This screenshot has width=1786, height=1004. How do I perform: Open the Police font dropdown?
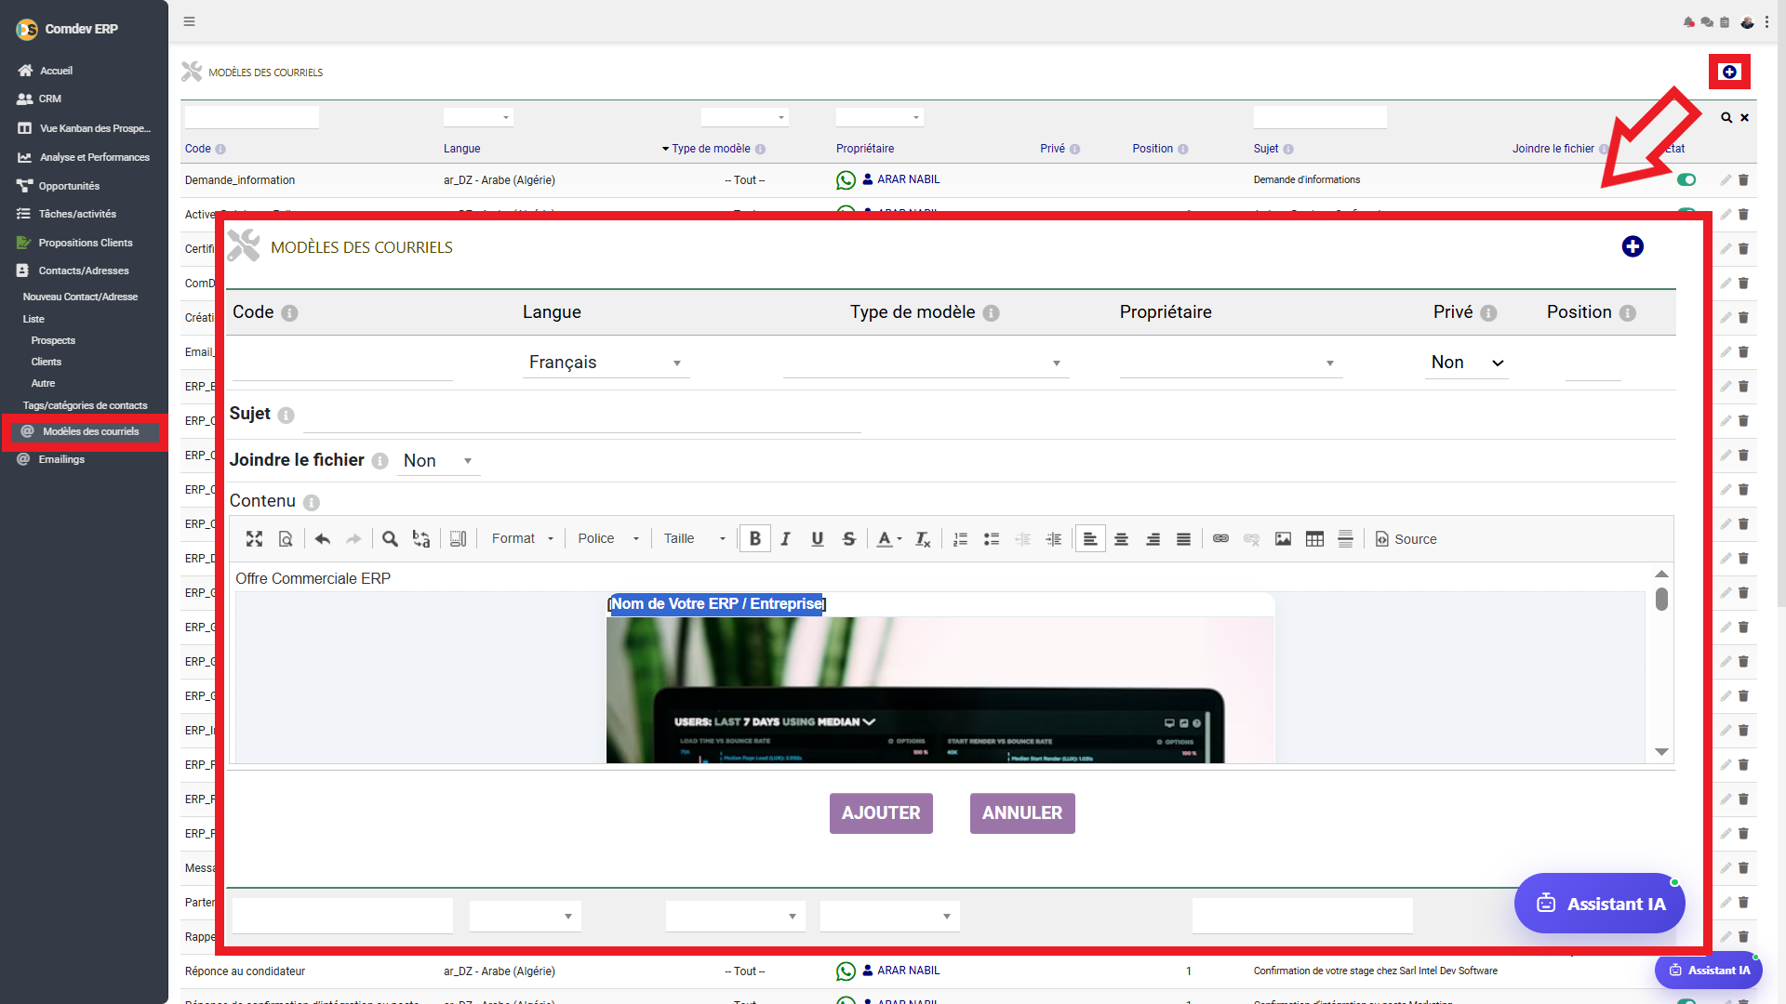(608, 539)
